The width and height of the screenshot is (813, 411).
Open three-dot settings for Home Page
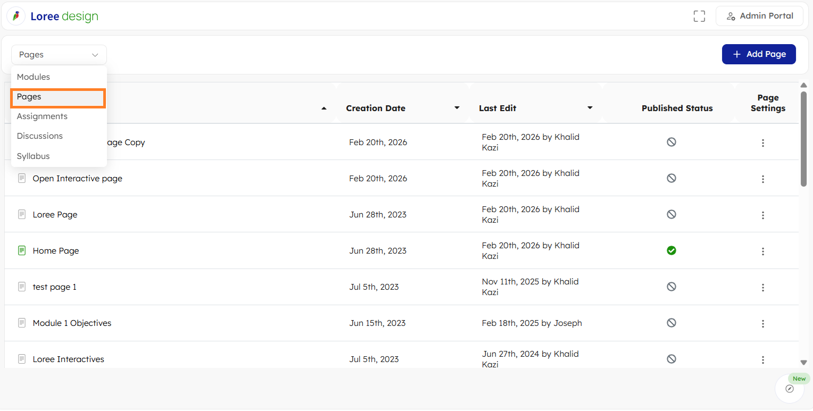click(x=762, y=251)
